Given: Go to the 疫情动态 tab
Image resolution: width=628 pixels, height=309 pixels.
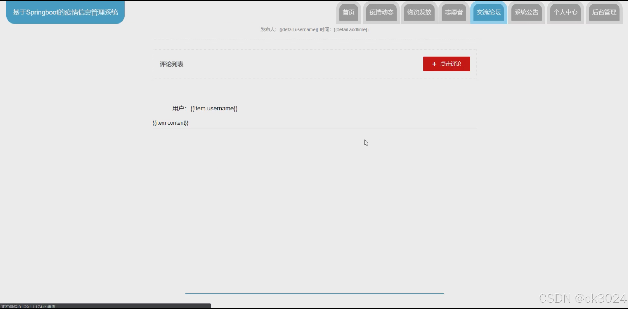Looking at the screenshot, I should [381, 12].
